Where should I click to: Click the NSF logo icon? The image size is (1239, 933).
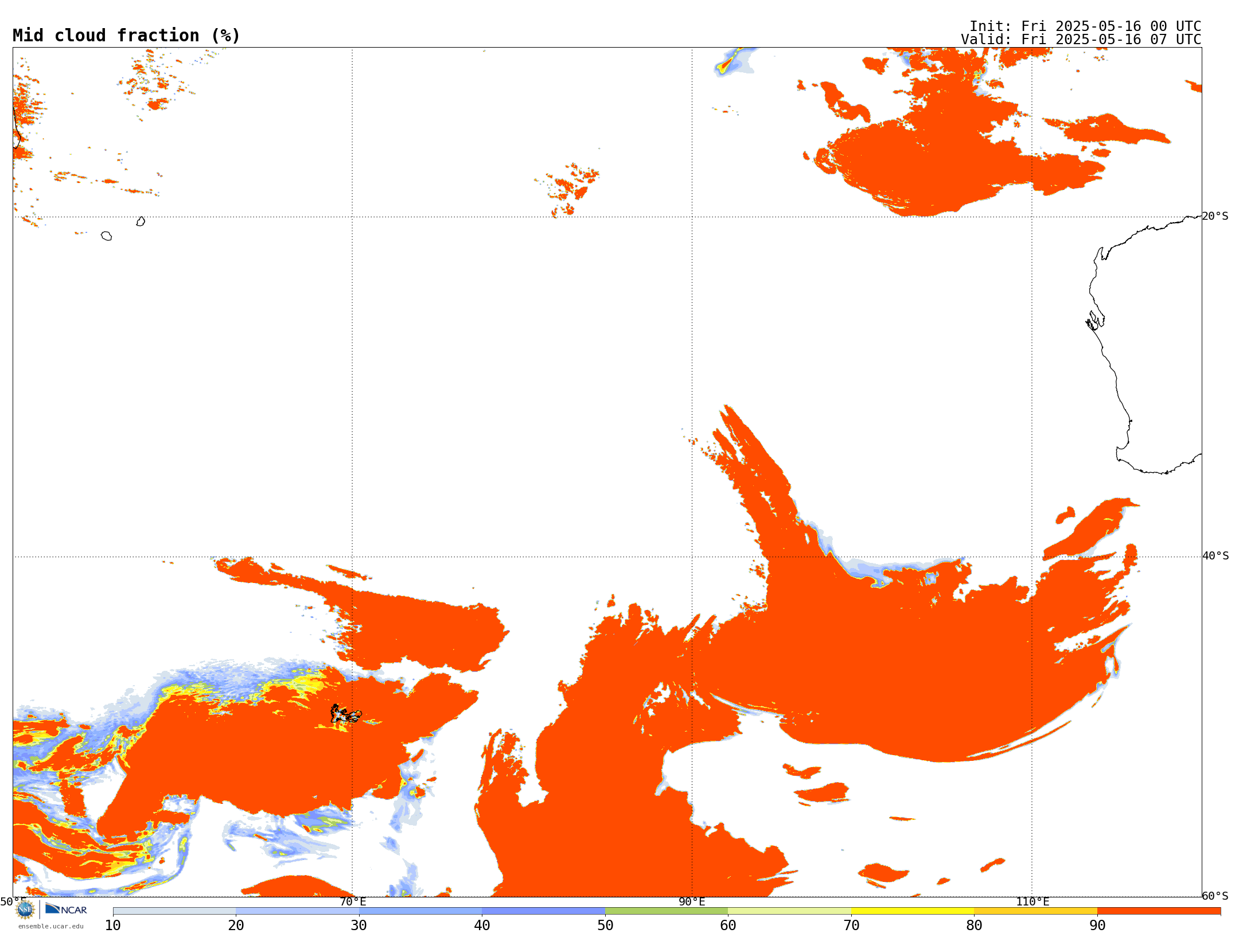click(25, 909)
